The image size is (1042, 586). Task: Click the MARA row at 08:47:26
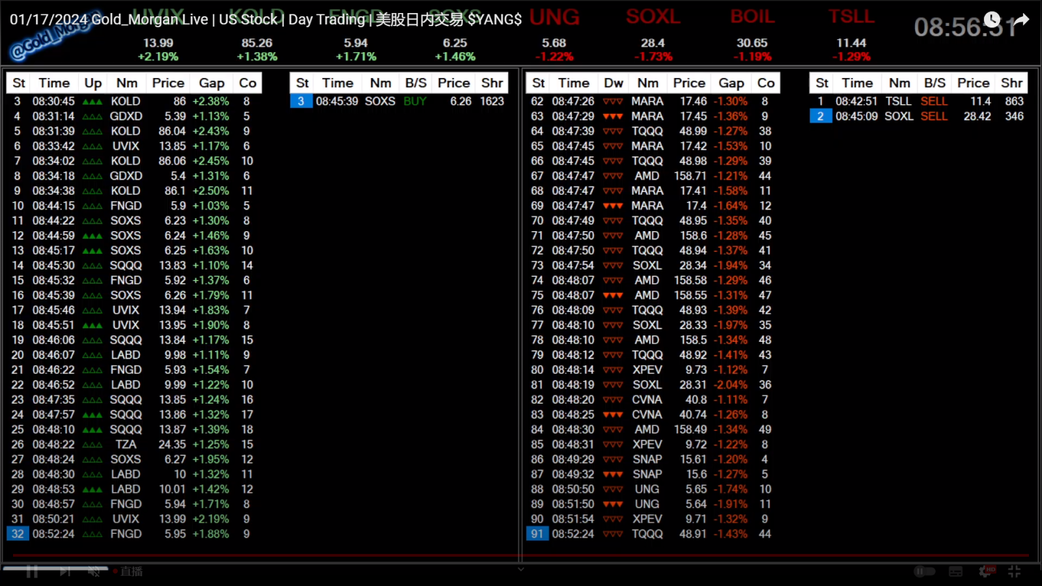[653, 102]
